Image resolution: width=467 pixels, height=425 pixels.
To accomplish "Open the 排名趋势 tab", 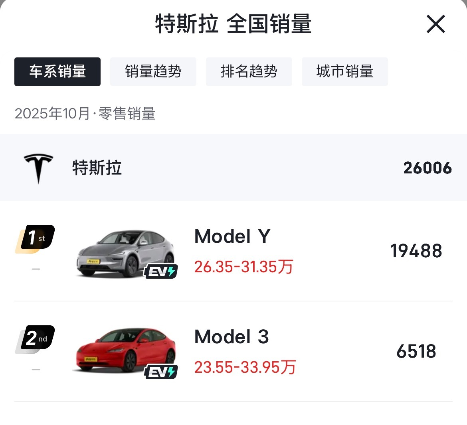I will click(249, 72).
